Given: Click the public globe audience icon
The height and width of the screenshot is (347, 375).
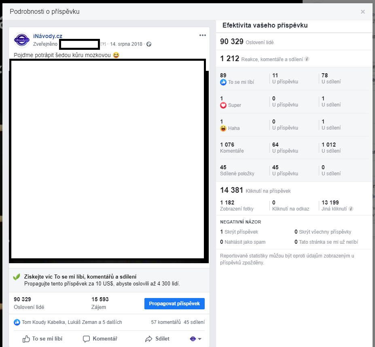Looking at the screenshot, I should (x=149, y=44).
